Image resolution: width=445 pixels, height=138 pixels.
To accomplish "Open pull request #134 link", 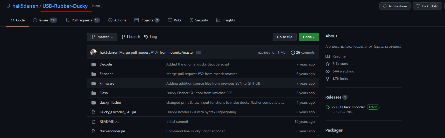I will point(155,52).
